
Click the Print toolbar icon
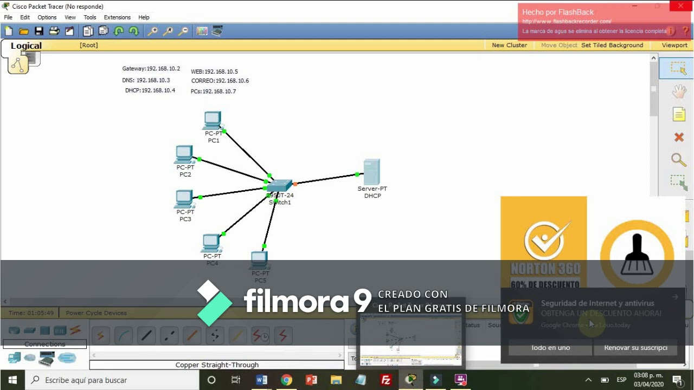click(x=54, y=31)
